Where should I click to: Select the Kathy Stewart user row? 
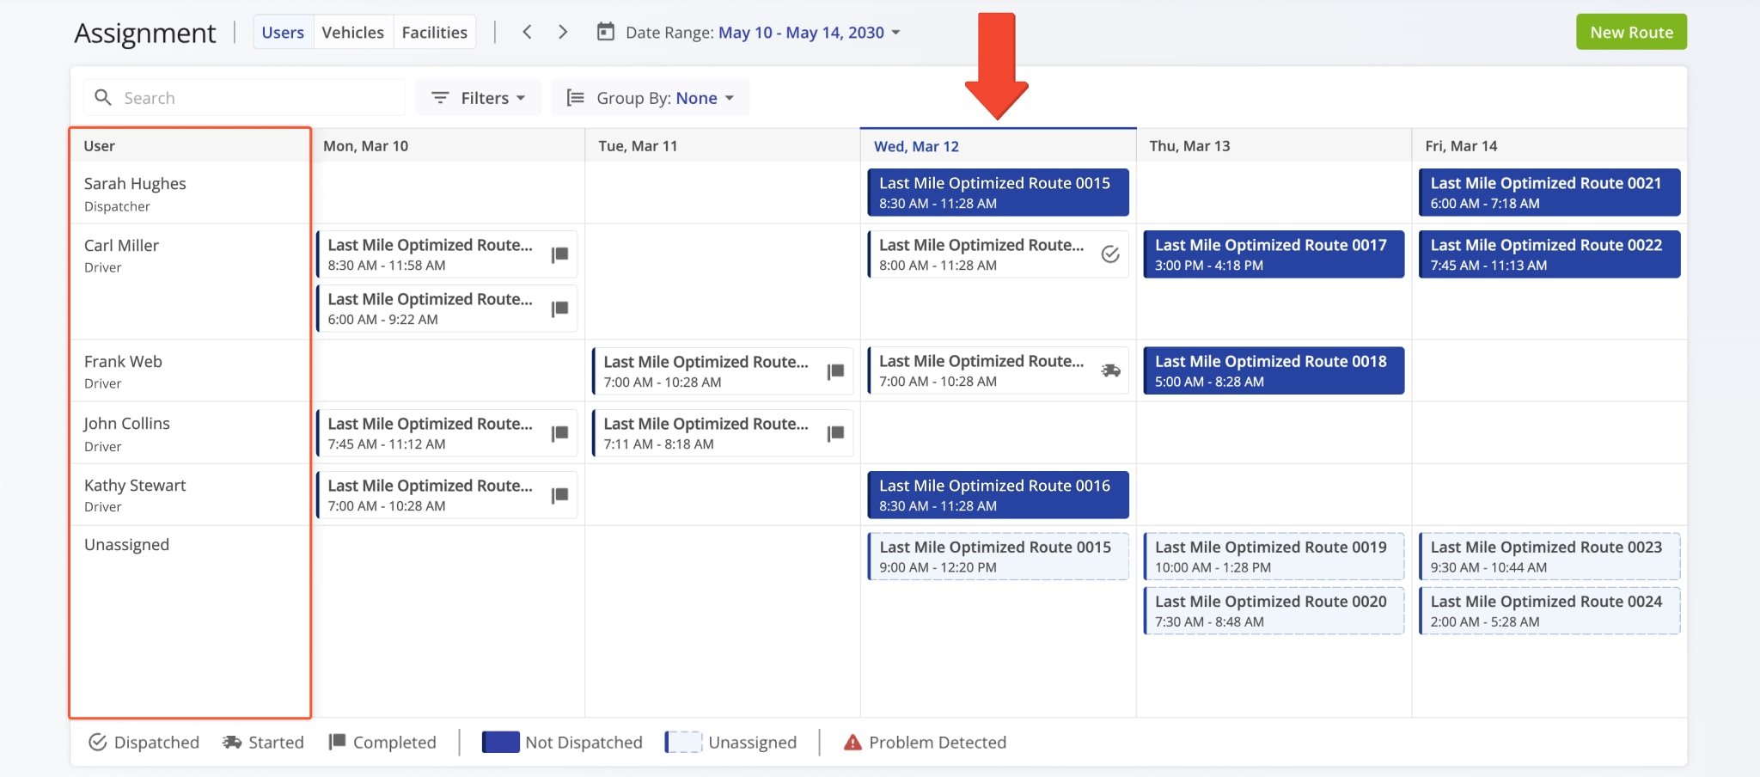click(x=190, y=495)
